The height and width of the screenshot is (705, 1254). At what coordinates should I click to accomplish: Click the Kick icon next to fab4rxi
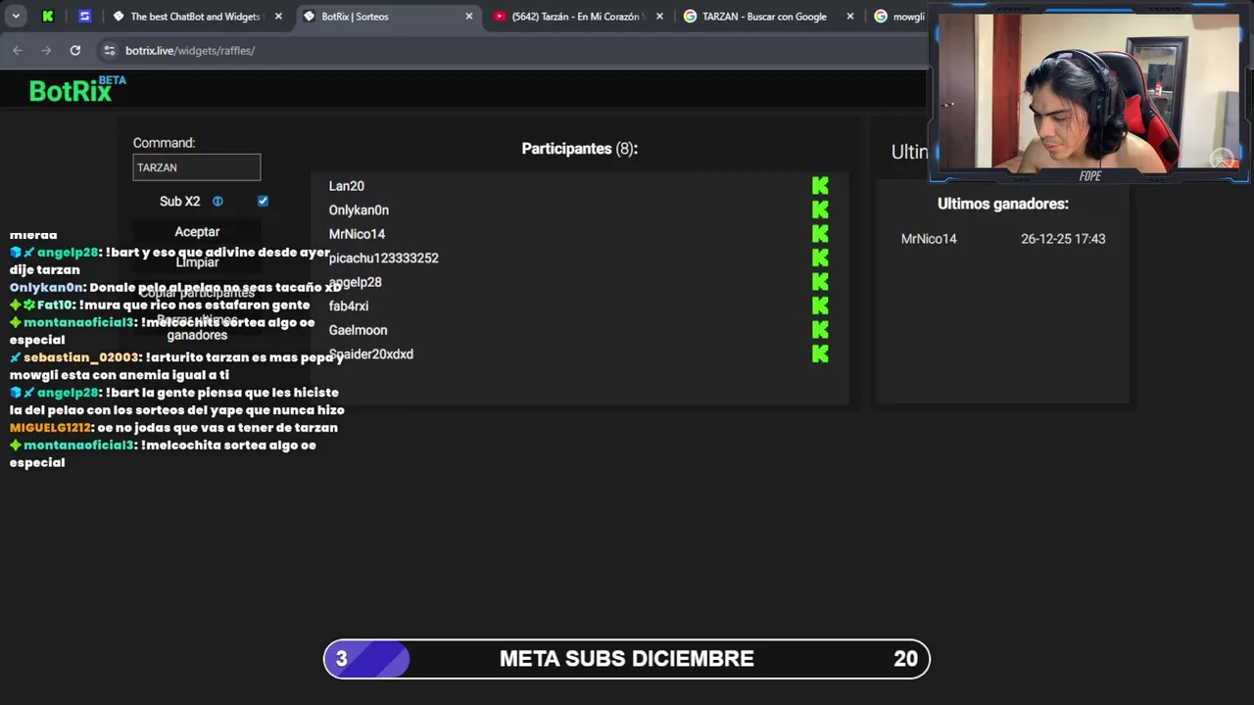click(x=820, y=305)
